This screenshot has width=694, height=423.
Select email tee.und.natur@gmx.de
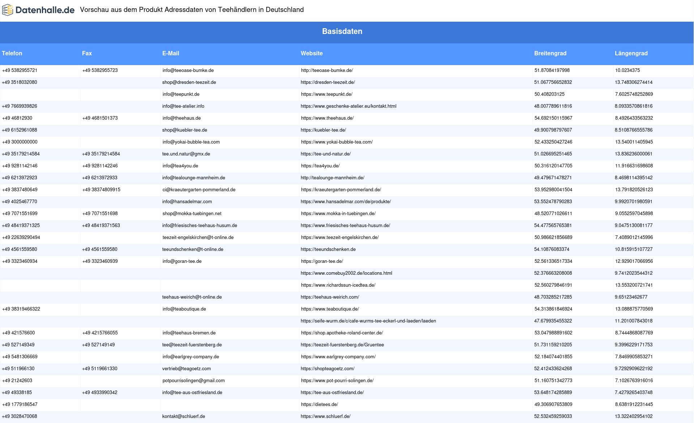186,154
